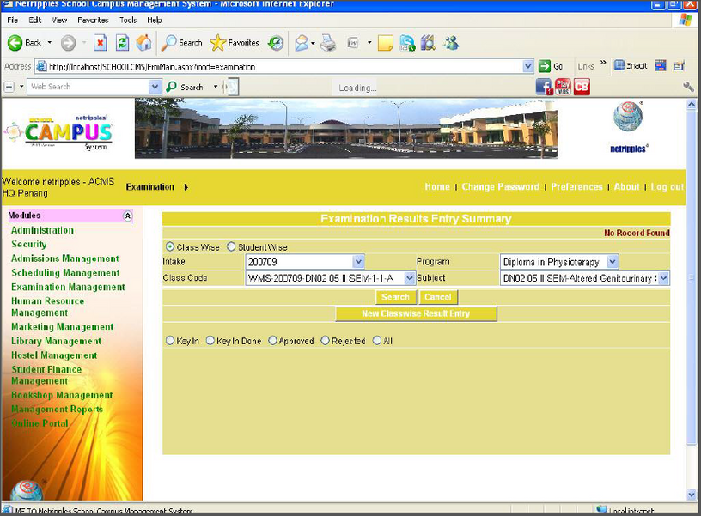Collapse the Modules panel chevron
Viewport: 701px width, 516px height.
(127, 216)
